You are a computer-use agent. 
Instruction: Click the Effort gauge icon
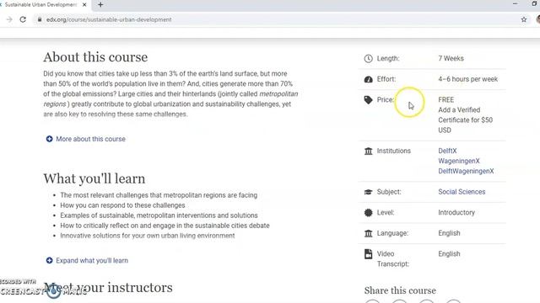click(368, 79)
